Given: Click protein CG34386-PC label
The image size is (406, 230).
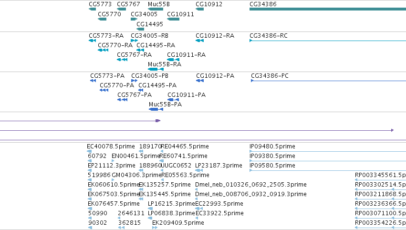Looking at the screenshot, I should (x=270, y=76).
